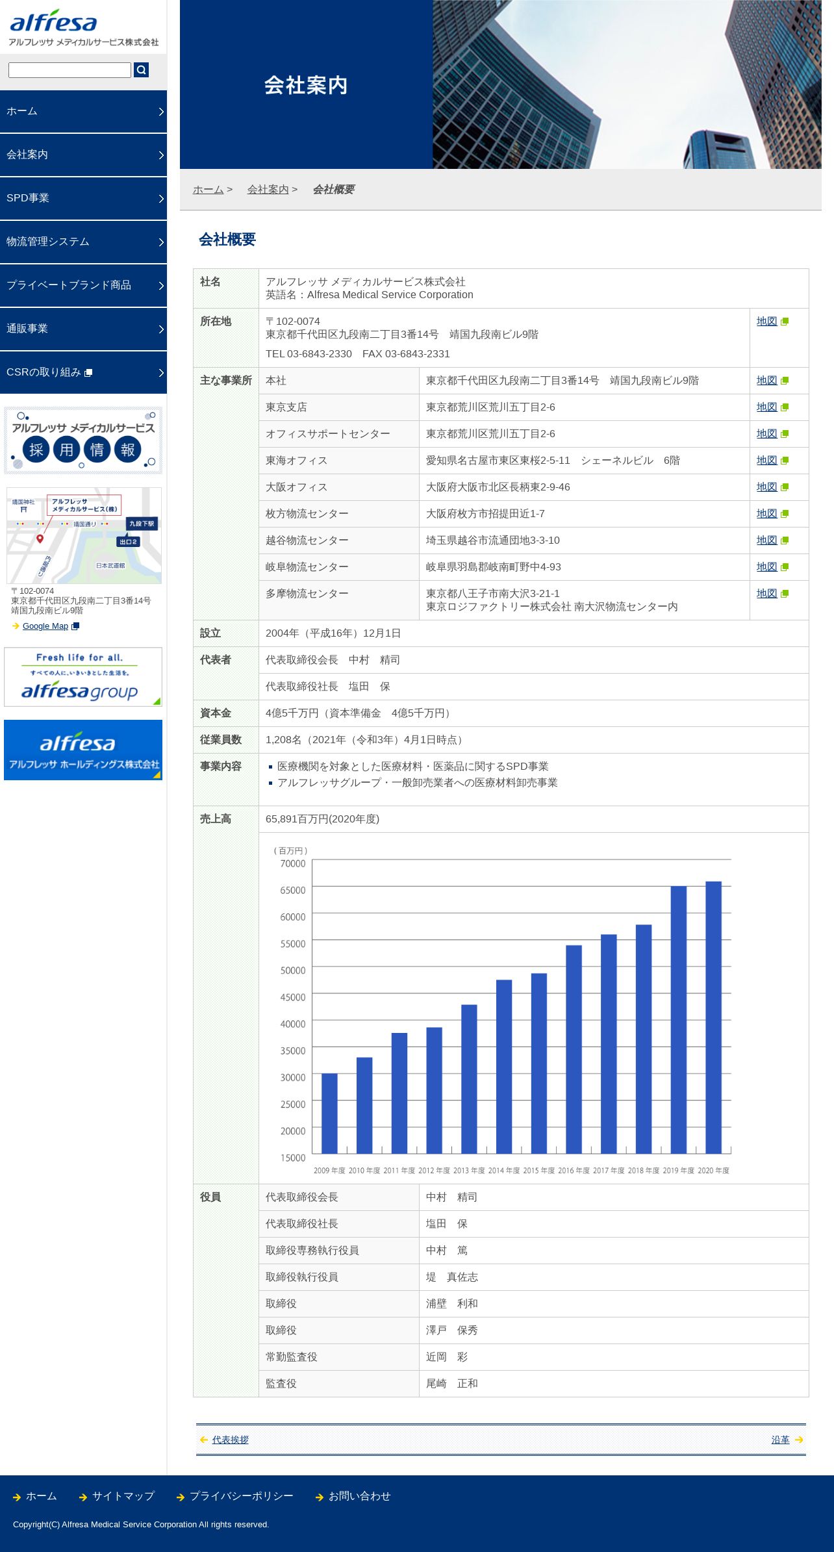Screen dimensions: 834x1552
Task: Click the yellow arrow beside Google Map
Action: coord(16,626)
